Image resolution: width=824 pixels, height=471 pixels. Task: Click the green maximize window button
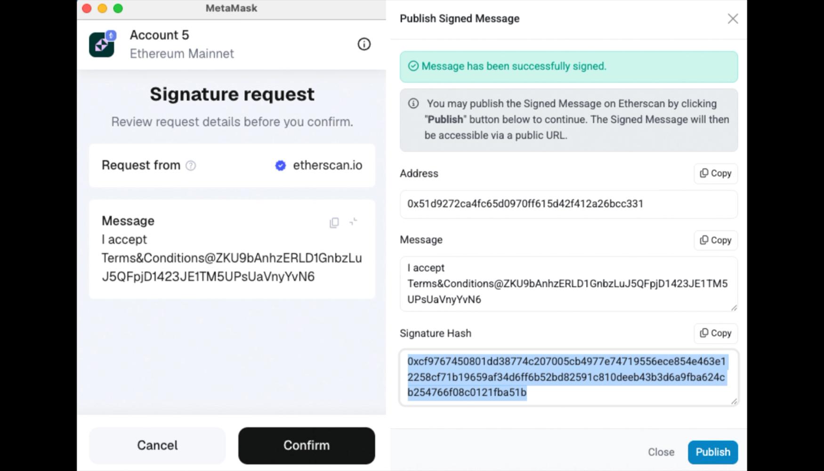(118, 8)
